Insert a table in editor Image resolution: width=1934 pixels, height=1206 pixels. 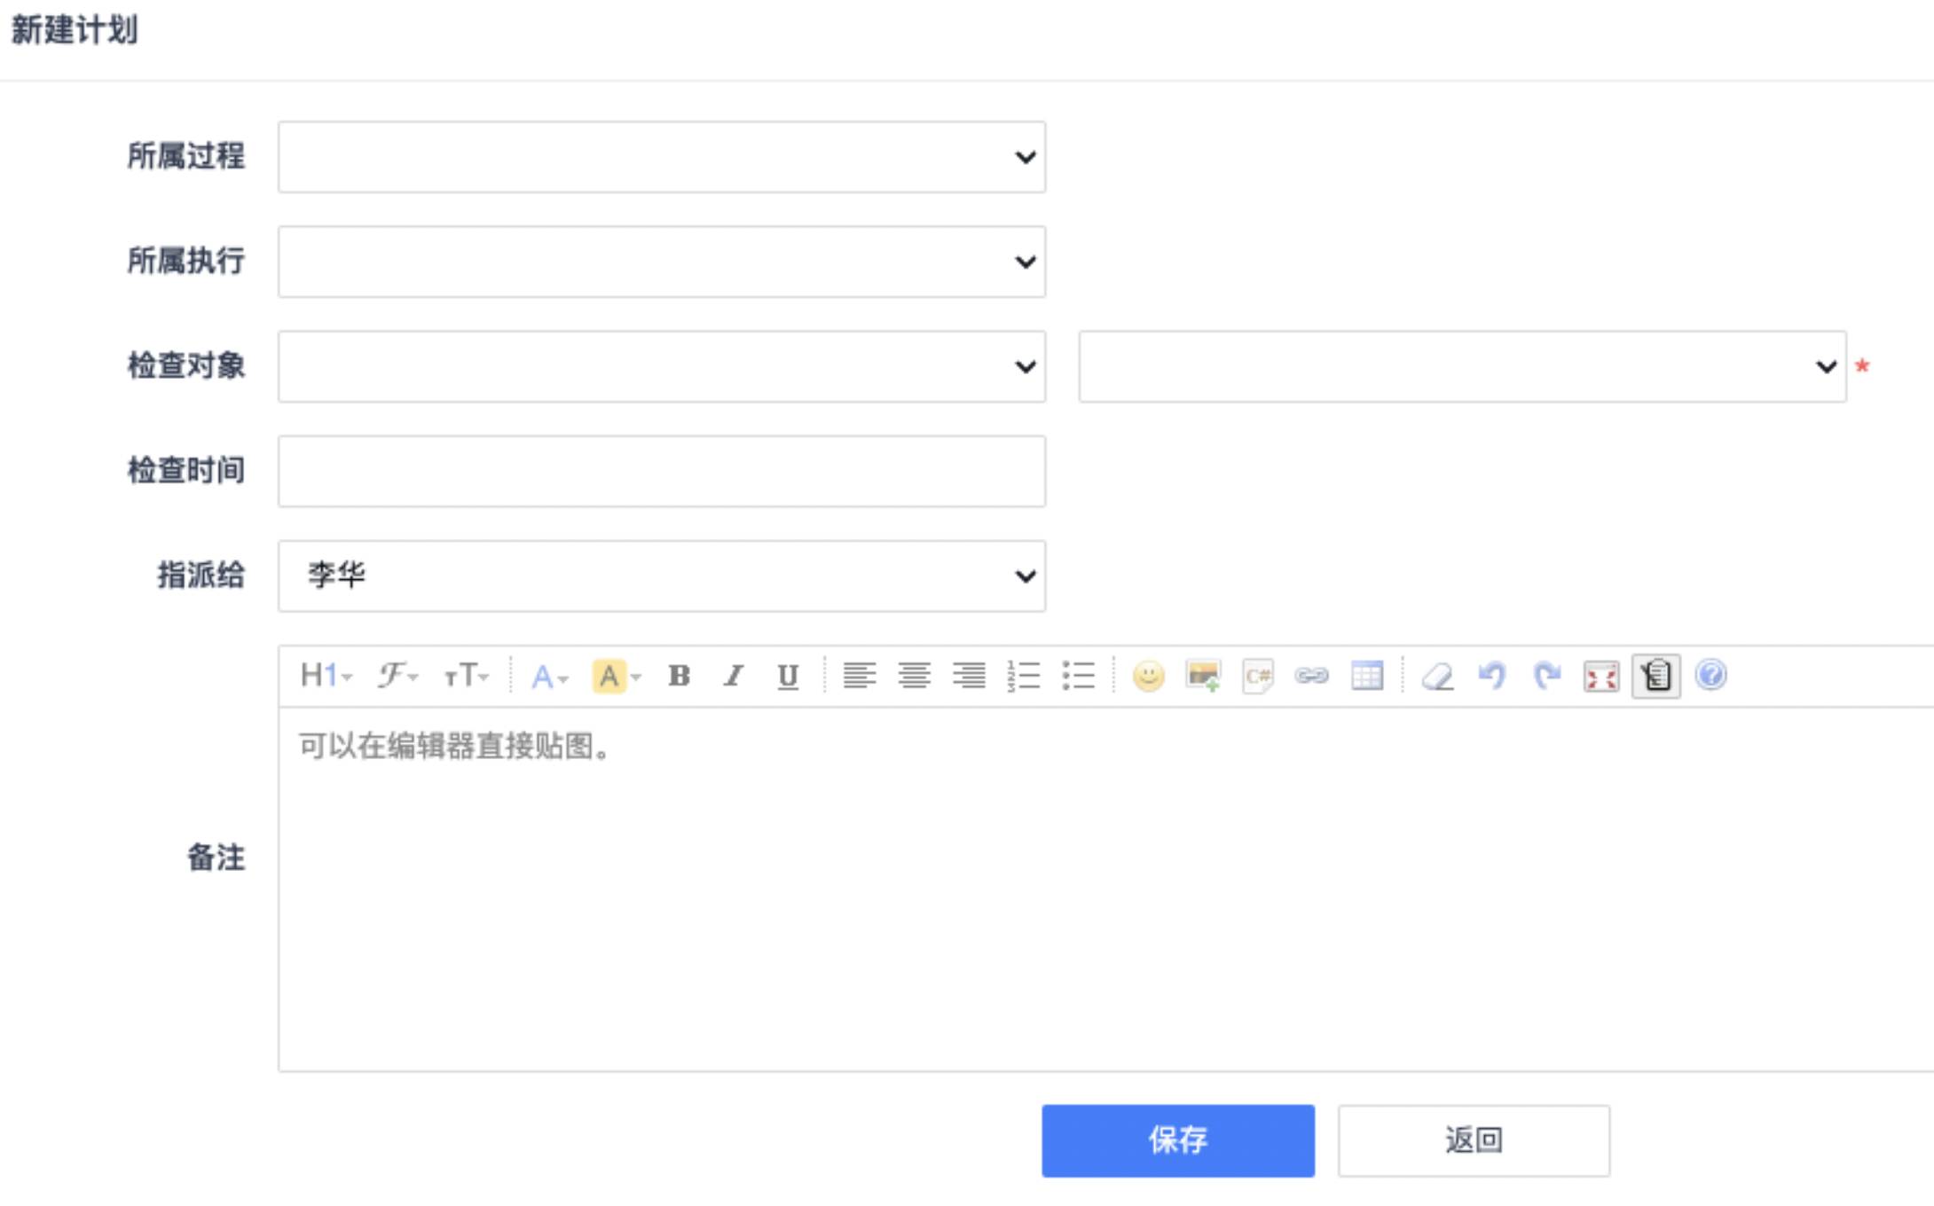tap(1366, 677)
